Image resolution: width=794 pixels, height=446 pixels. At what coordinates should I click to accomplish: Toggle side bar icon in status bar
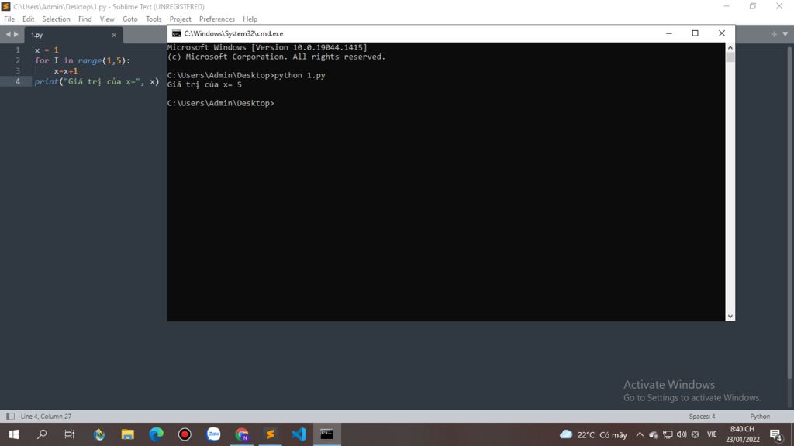10,416
